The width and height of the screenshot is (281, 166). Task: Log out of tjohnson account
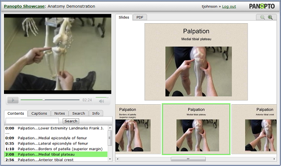(229, 7)
